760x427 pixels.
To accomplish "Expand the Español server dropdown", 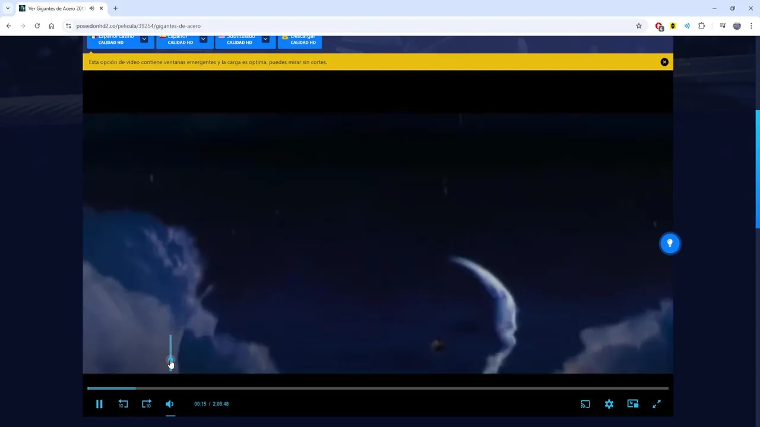I will point(203,40).
